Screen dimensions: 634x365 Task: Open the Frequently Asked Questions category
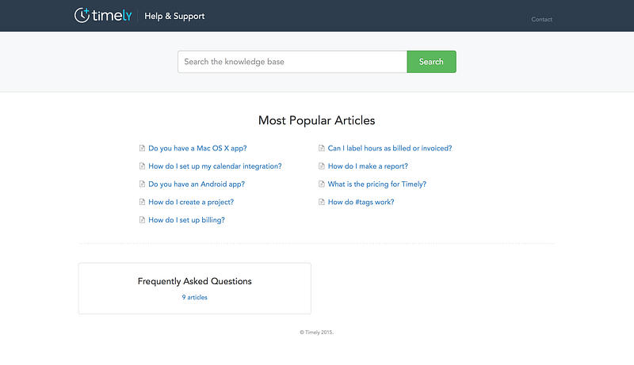coord(194,281)
